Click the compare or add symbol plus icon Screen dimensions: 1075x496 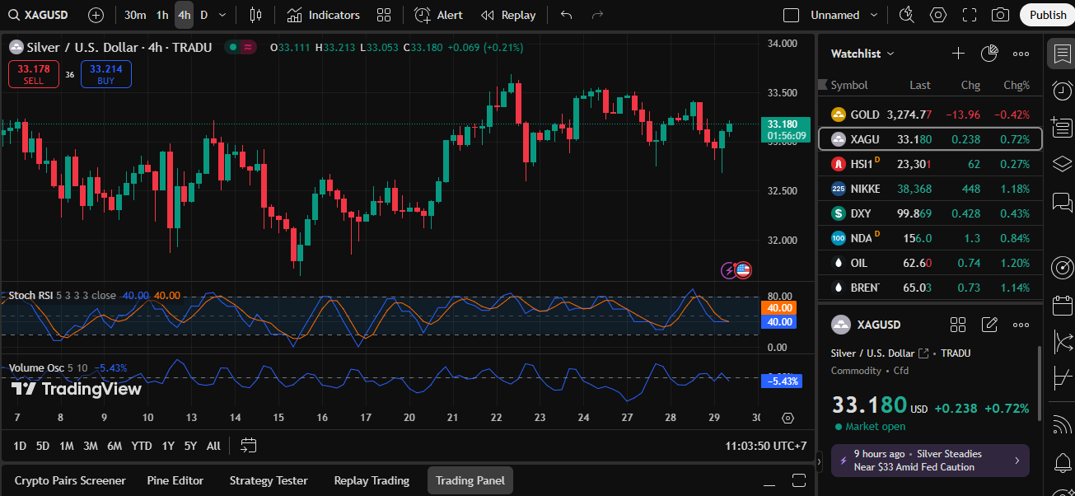coord(96,15)
